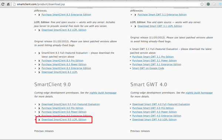Viewport: 222px width, 140px height.
Task: Click the arrow beside Download SmartClient 9.0 Full-Featured Evaluation
Action: point(39,105)
